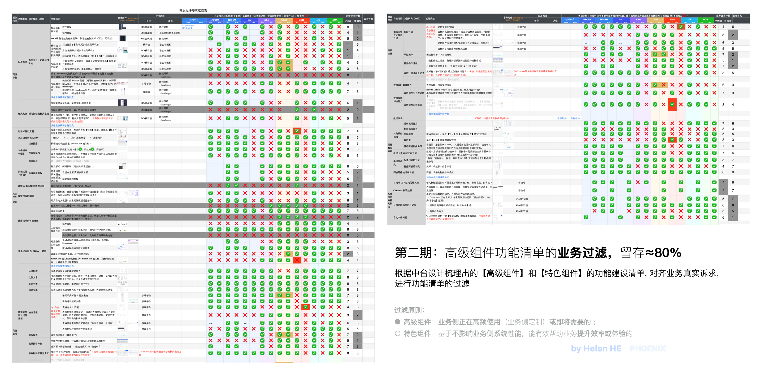Click the check icon in second table's header legend

coord(671,16)
